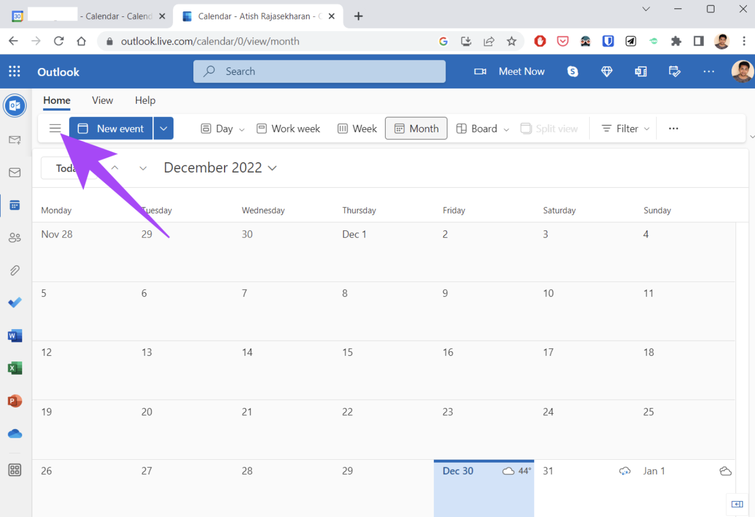Open the Help tab

145,100
